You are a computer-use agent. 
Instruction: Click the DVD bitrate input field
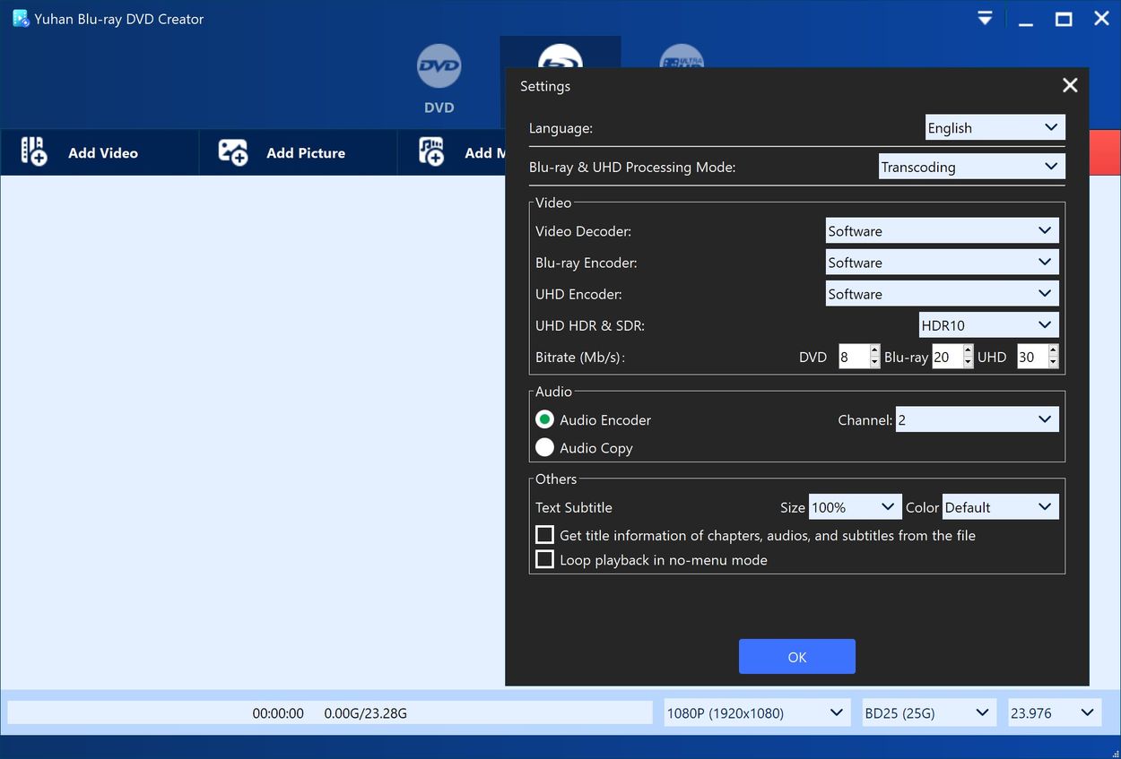(x=851, y=356)
